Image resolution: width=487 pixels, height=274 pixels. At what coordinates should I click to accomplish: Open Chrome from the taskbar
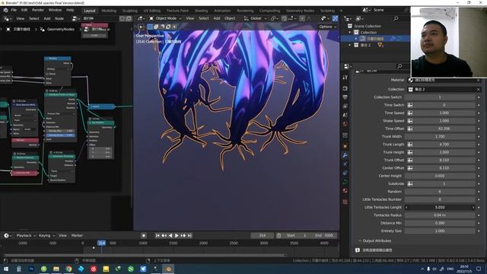[x=68, y=269]
